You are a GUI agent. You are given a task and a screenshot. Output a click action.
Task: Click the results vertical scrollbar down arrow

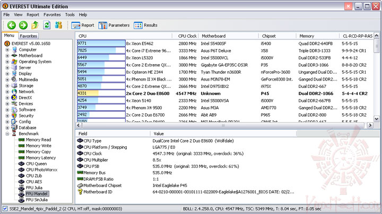point(376,119)
